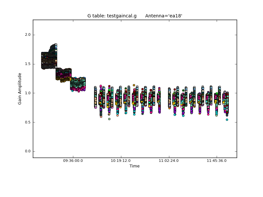The width and height of the screenshot is (263, 197).
Task: Click the lowest cyan outlier point at far right
Action: (227, 120)
